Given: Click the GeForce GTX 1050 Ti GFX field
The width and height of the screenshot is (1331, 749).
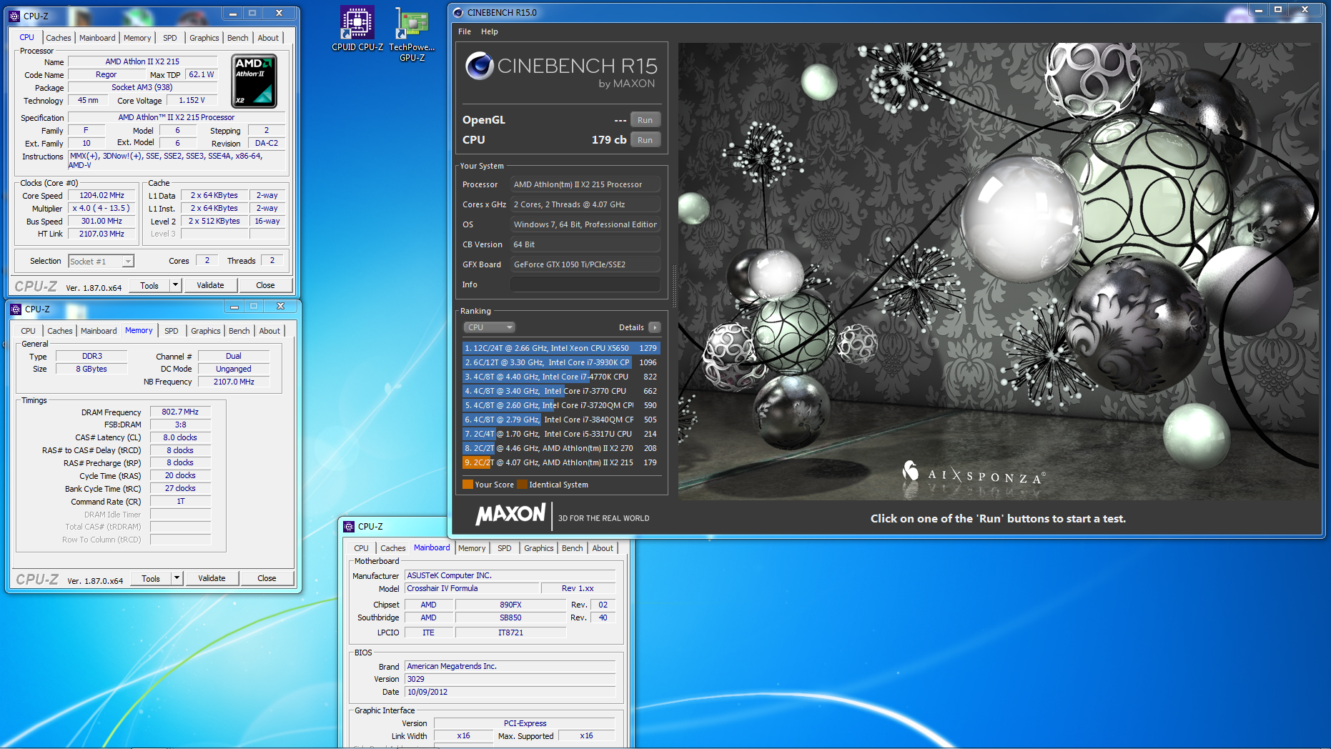Looking at the screenshot, I should click(585, 264).
